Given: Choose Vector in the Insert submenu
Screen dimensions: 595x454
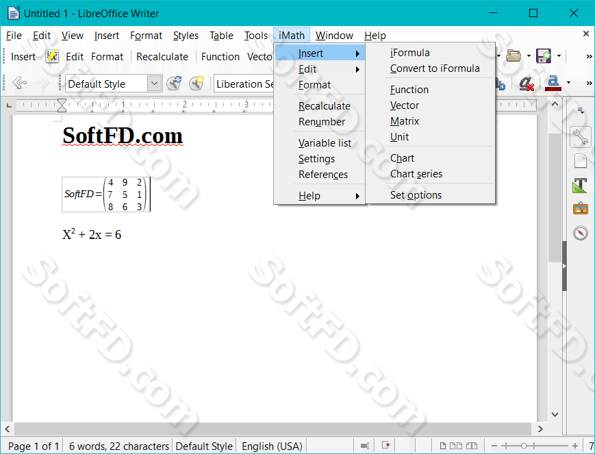Looking at the screenshot, I should click(430, 105).
